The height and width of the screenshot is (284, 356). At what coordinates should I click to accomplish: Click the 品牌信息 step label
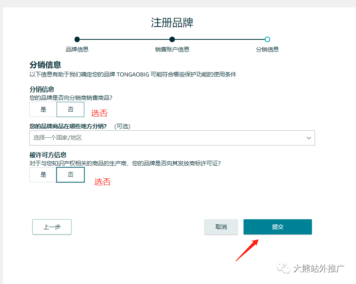tap(77, 49)
